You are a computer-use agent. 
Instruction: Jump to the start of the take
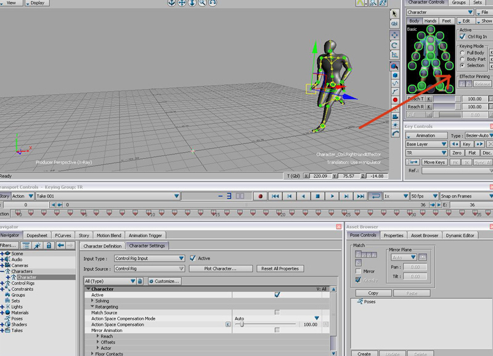click(274, 196)
